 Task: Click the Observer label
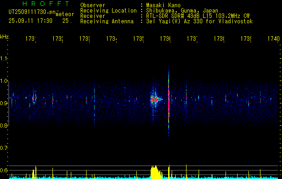[93, 5]
